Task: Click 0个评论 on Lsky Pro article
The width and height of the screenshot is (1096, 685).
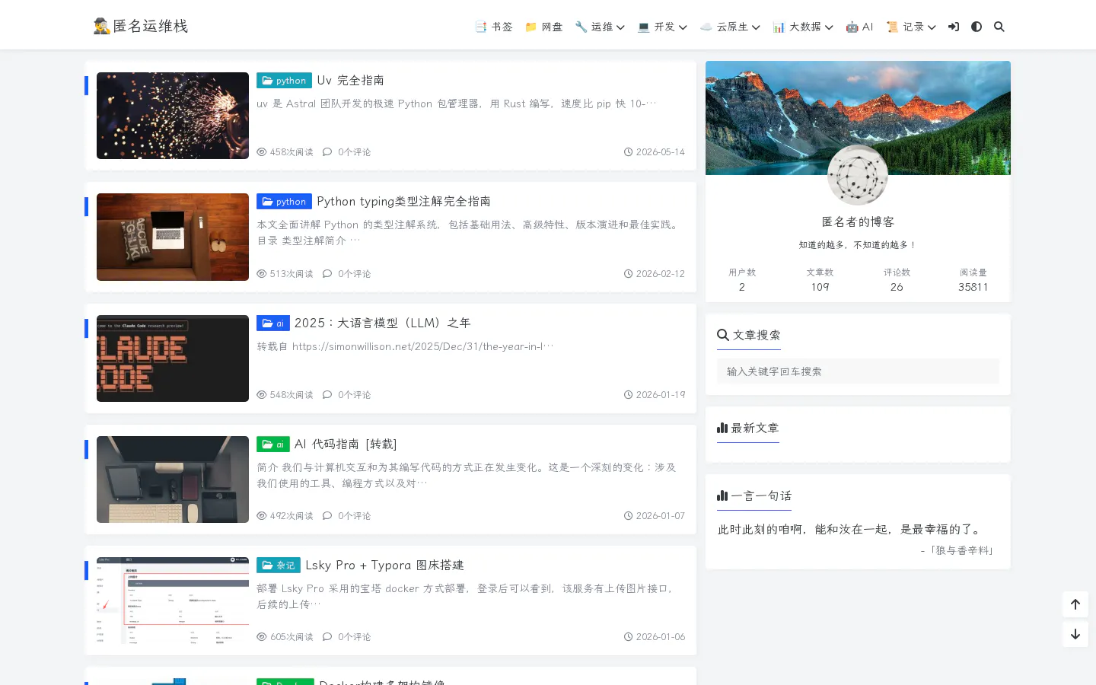Action: (x=347, y=636)
